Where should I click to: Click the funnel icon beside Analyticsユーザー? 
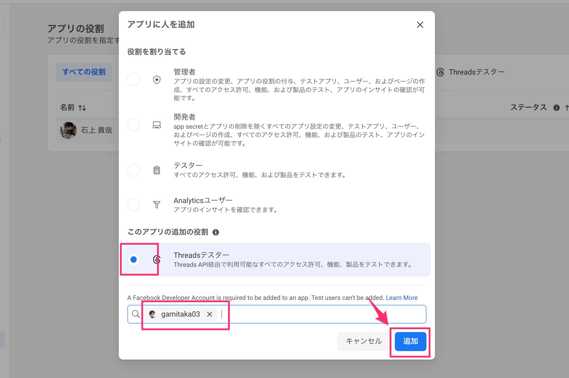(157, 205)
